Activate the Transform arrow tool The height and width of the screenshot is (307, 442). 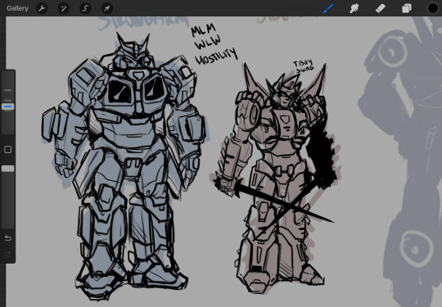[107, 8]
